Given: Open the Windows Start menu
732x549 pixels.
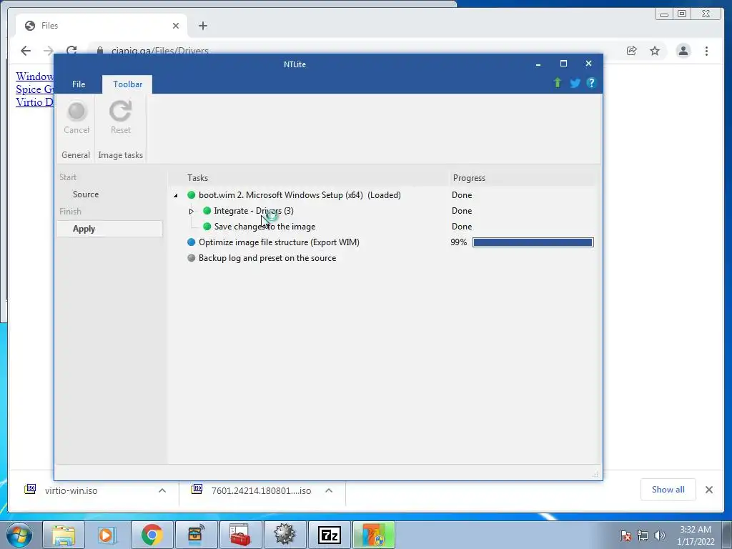Looking at the screenshot, I should [19, 535].
